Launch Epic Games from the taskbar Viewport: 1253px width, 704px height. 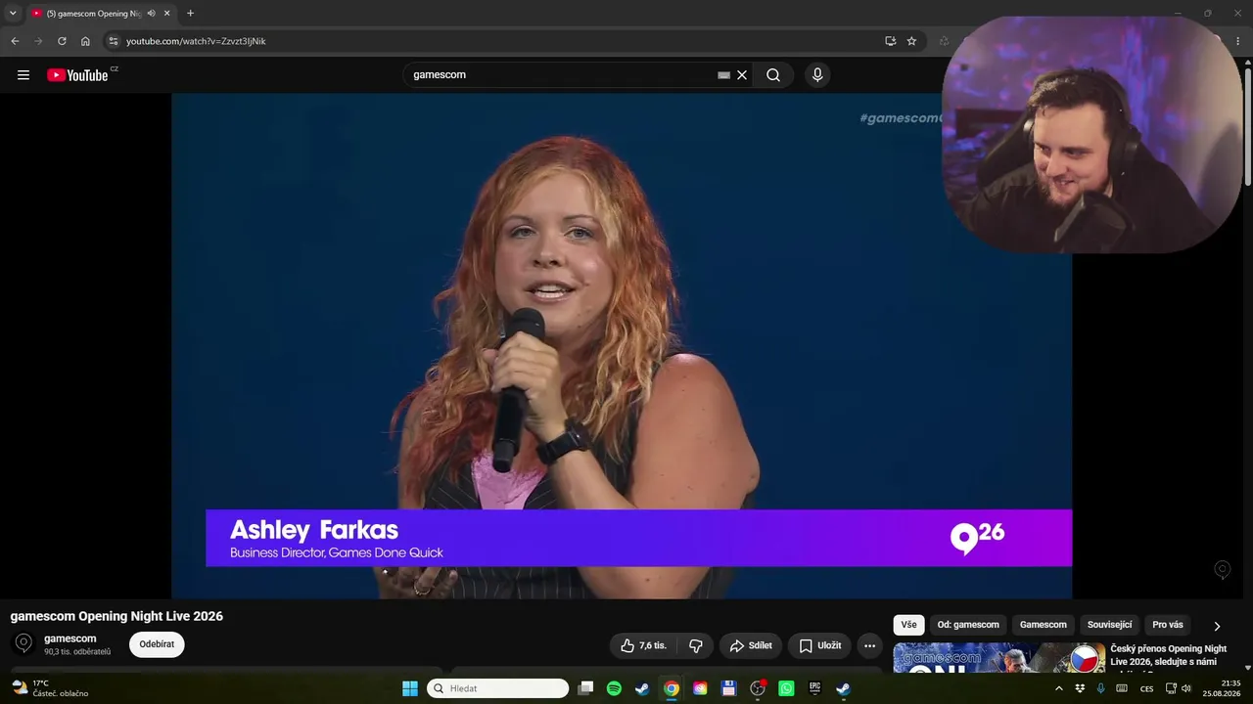(x=814, y=688)
